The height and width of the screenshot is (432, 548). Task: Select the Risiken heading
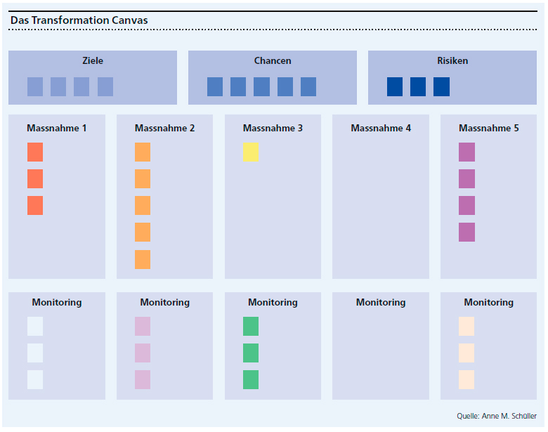(452, 61)
